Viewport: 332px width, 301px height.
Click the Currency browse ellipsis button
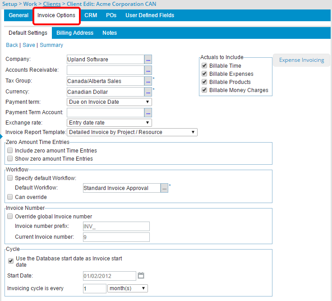(x=148, y=92)
